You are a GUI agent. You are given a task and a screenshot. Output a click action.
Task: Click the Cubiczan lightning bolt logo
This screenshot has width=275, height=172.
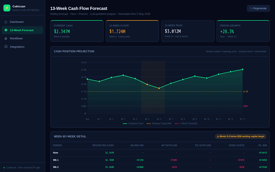coord(7,8)
